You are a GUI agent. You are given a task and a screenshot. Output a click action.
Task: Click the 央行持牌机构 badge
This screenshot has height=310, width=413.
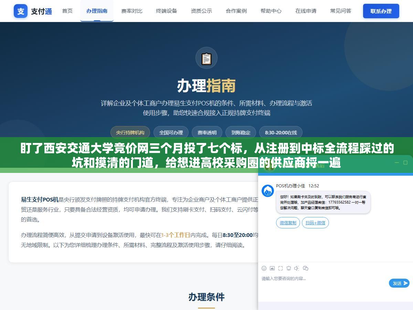[x=130, y=133]
